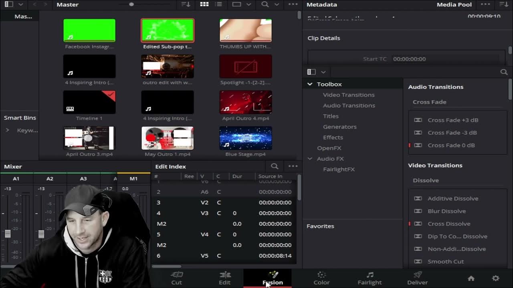Open the media pool sort options
Screen dimensions: 513x288
[186, 4]
